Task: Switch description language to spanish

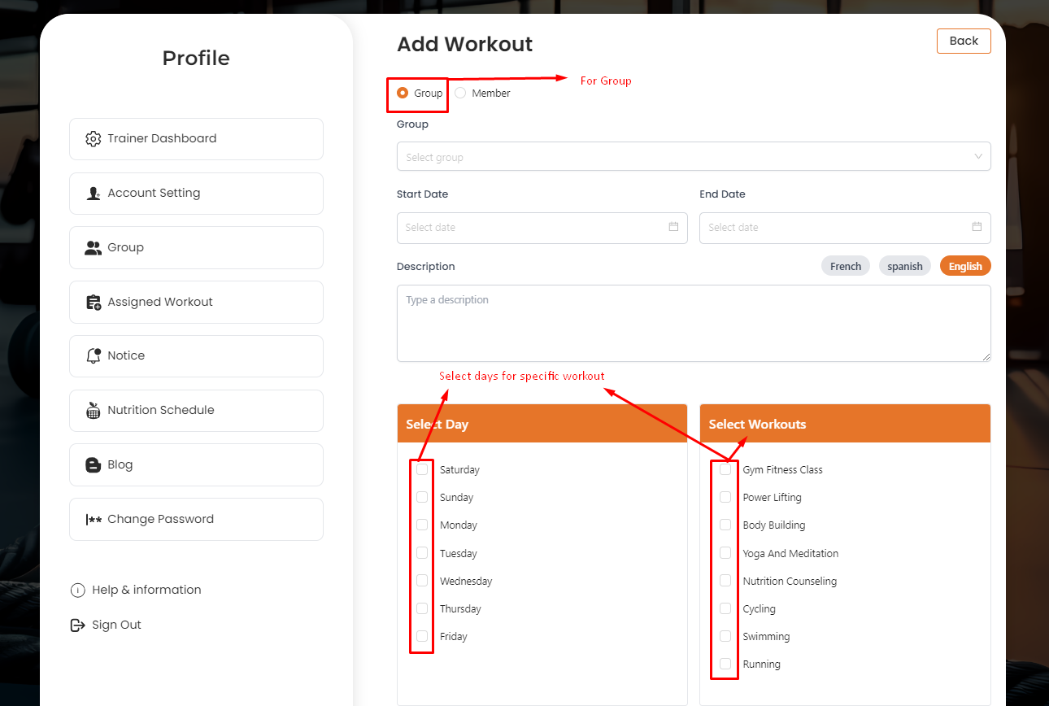Action: (x=904, y=267)
